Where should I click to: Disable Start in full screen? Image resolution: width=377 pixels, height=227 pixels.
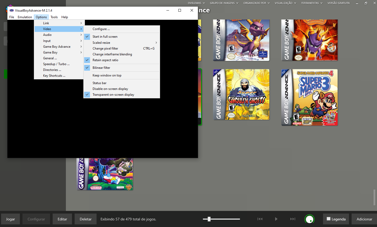(122, 37)
